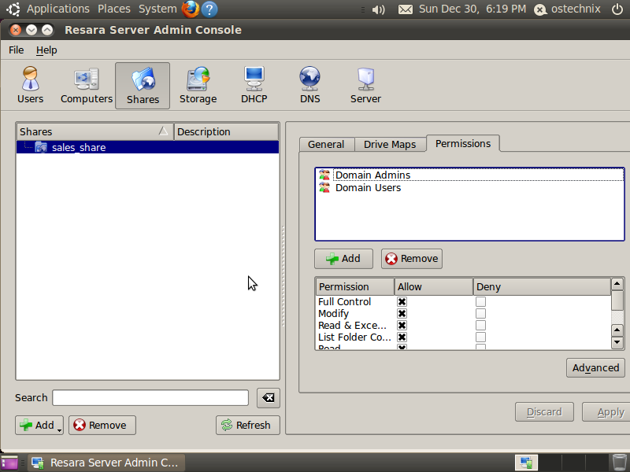Expand the Add dropdown under shares list
630x472 pixels.
(60, 427)
